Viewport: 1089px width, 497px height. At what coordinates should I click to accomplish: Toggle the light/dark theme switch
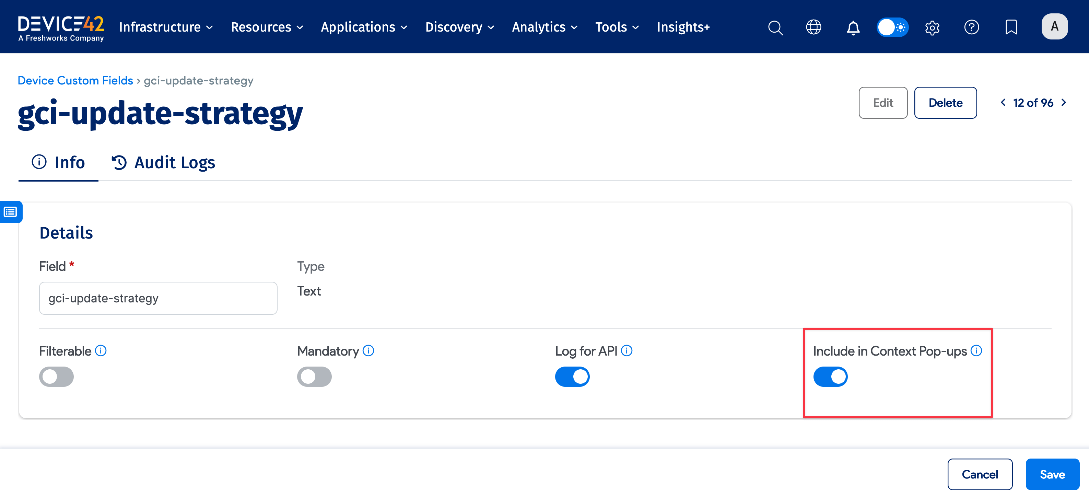[892, 27]
